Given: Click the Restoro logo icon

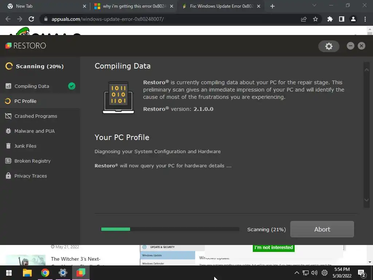Looking at the screenshot, I should pos(8,46).
